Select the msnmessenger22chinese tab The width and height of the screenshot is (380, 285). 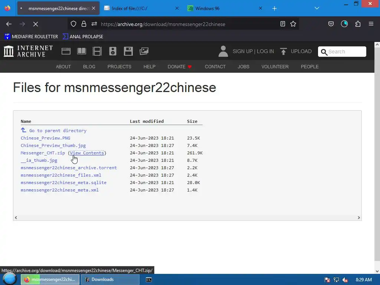pyautogui.click(x=59, y=9)
